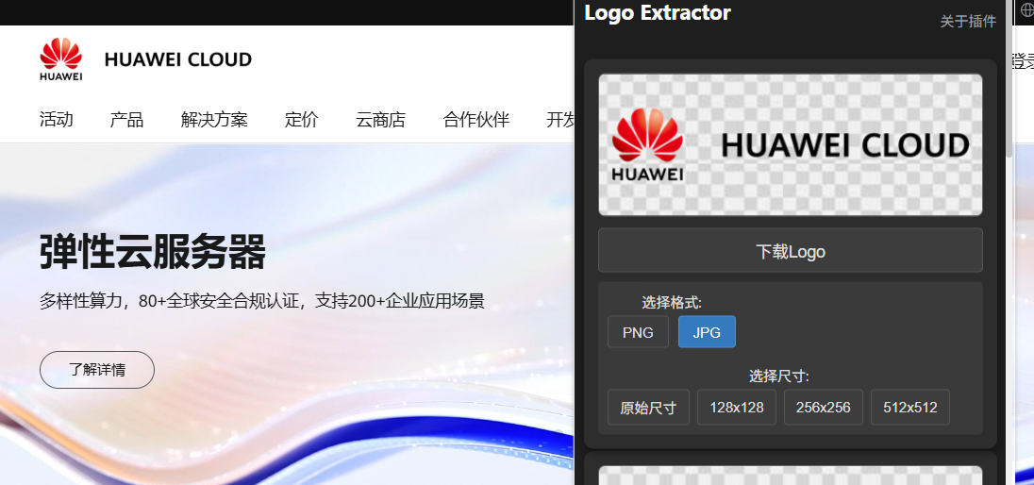Choose the 256x256 size option
The width and height of the screenshot is (1034, 485).
coord(823,408)
